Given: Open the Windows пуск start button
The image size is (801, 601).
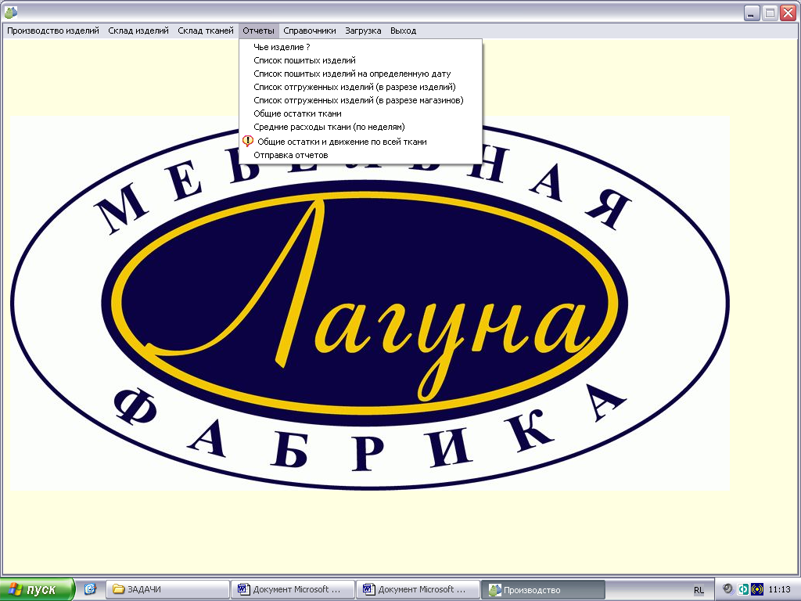Looking at the screenshot, I should click(38, 590).
